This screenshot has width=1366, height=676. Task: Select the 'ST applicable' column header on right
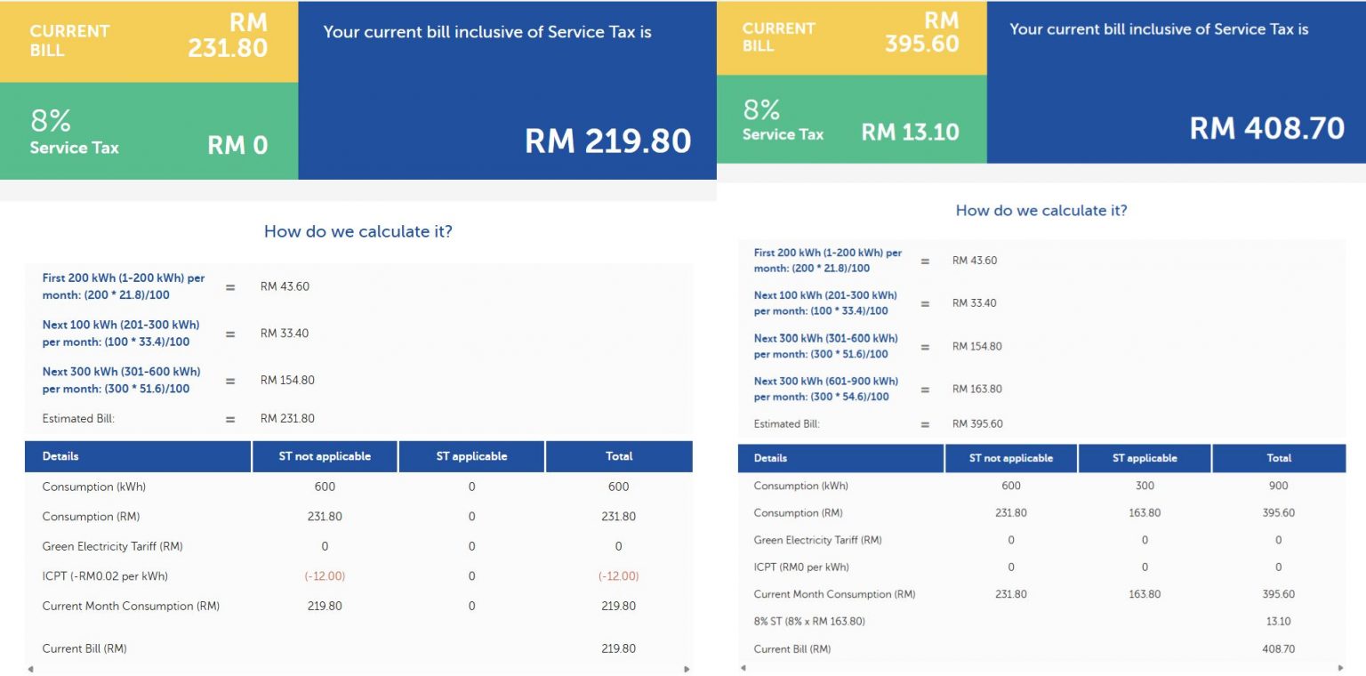point(1145,457)
